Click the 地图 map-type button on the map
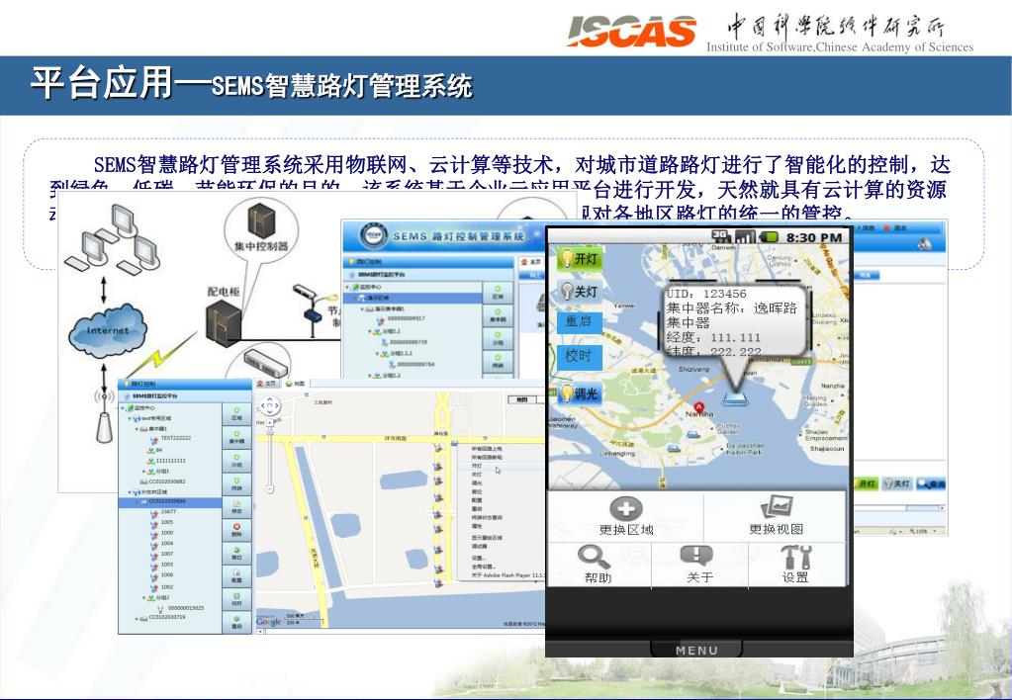This screenshot has width=1012, height=700. click(521, 399)
